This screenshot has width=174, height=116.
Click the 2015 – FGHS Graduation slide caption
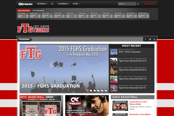(51, 86)
